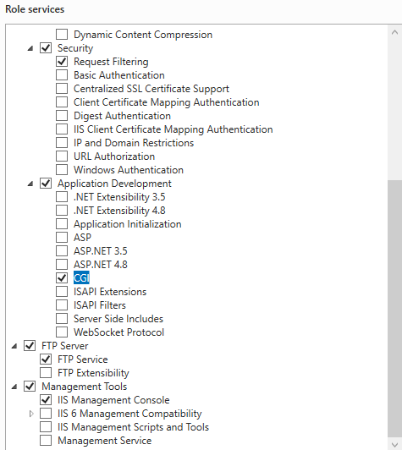Check IIS Management Scripts and Tools
Viewport: 402px width, 450px height.
click(46, 427)
